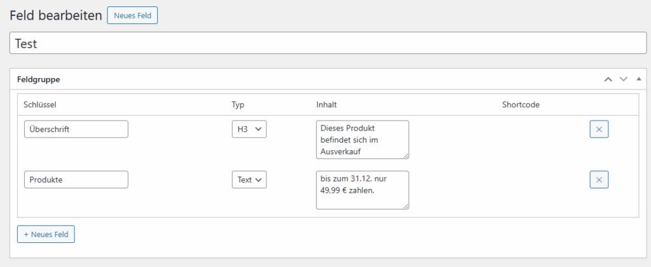This screenshot has height=267, width=651.
Task: Click resize handle of Überschrift content textarea
Action: click(406, 155)
